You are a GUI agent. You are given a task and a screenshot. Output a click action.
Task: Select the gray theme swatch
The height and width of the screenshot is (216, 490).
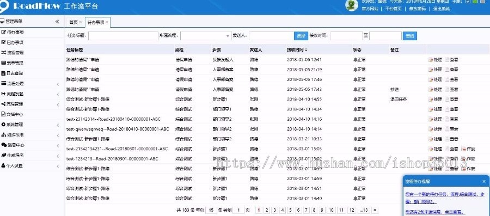pos(482,2)
